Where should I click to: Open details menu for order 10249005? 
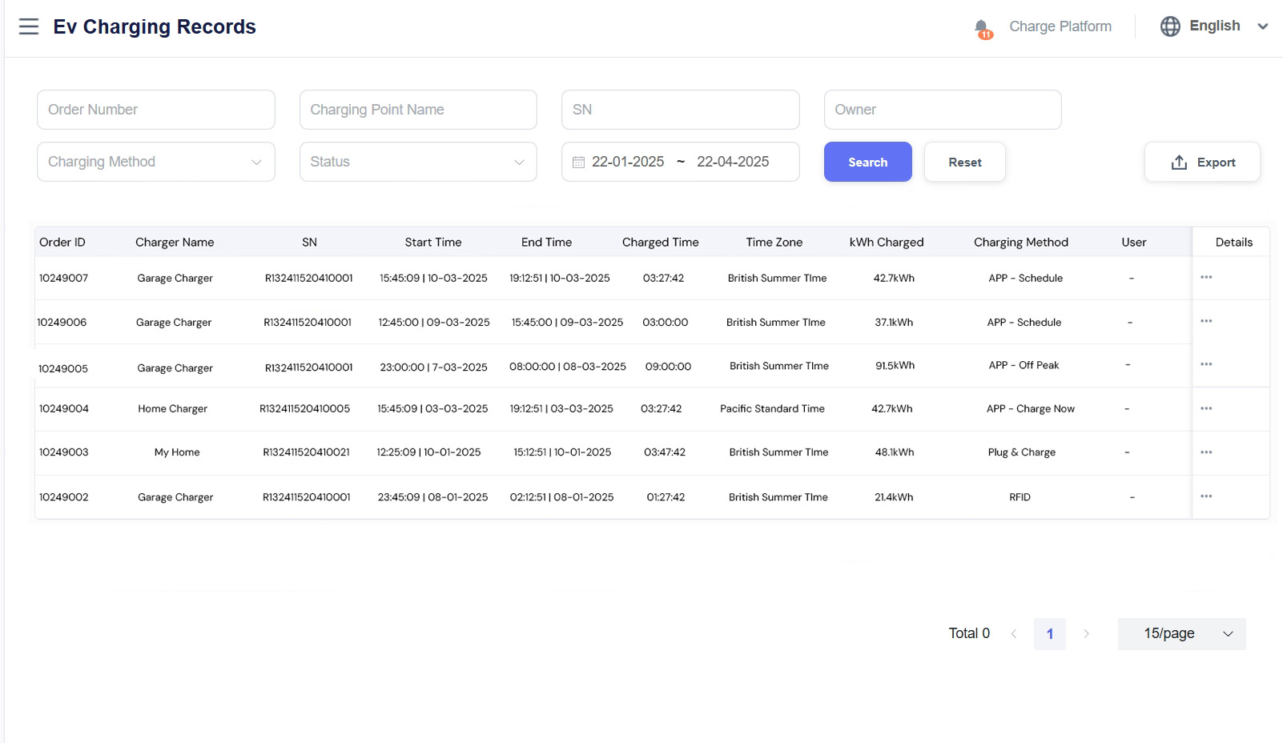(x=1206, y=364)
